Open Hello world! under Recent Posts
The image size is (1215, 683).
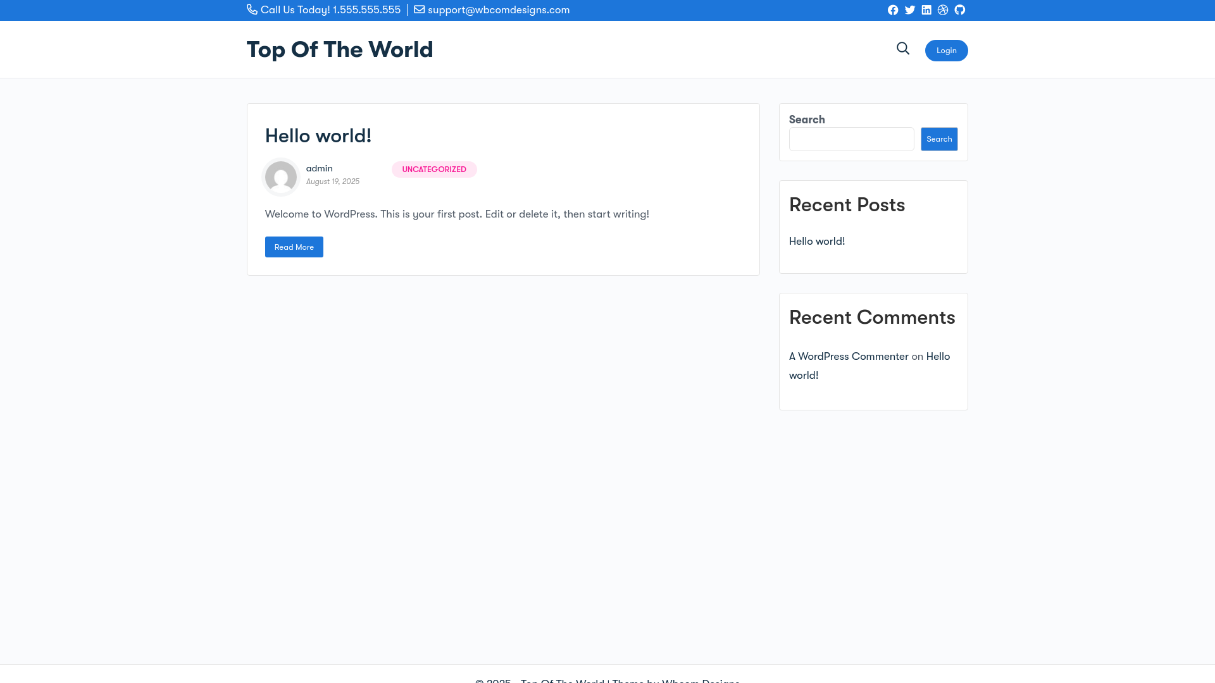coord(817,242)
